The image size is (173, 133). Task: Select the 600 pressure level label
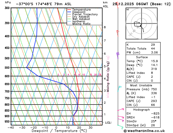8,76
